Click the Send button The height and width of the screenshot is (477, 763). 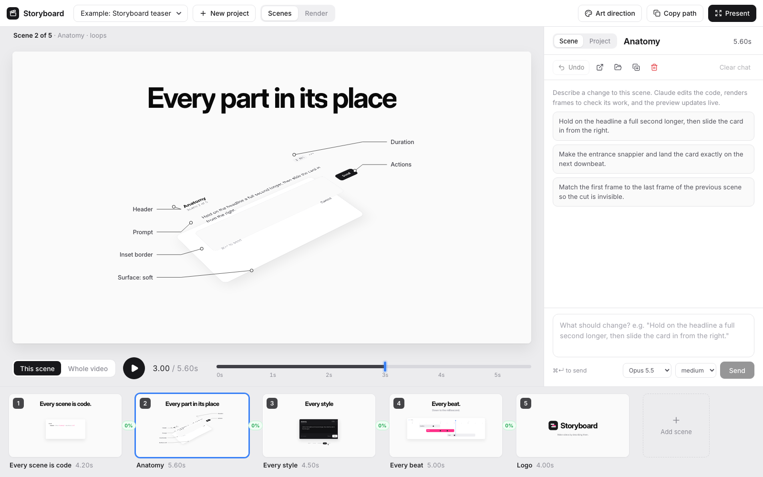coord(737,370)
